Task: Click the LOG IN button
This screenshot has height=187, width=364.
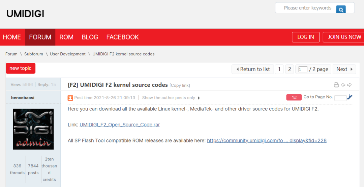Action: (x=306, y=37)
